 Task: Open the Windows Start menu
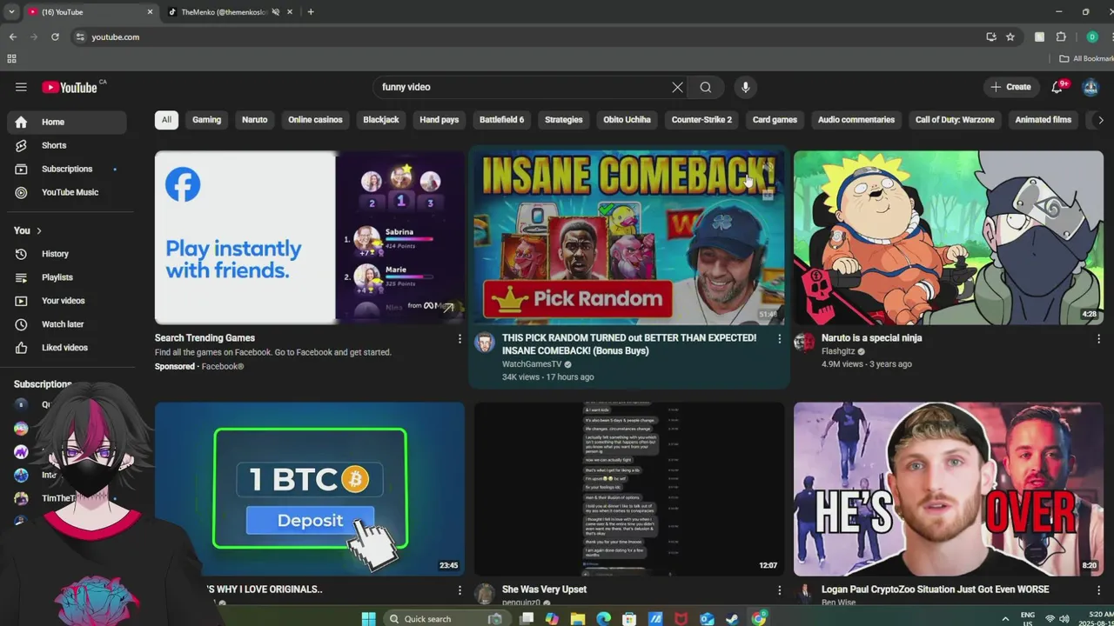pos(368,619)
